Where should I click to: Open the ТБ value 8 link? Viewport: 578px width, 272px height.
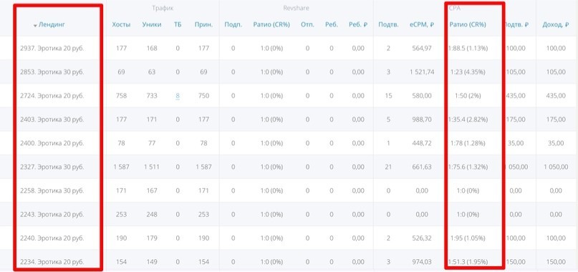click(178, 96)
